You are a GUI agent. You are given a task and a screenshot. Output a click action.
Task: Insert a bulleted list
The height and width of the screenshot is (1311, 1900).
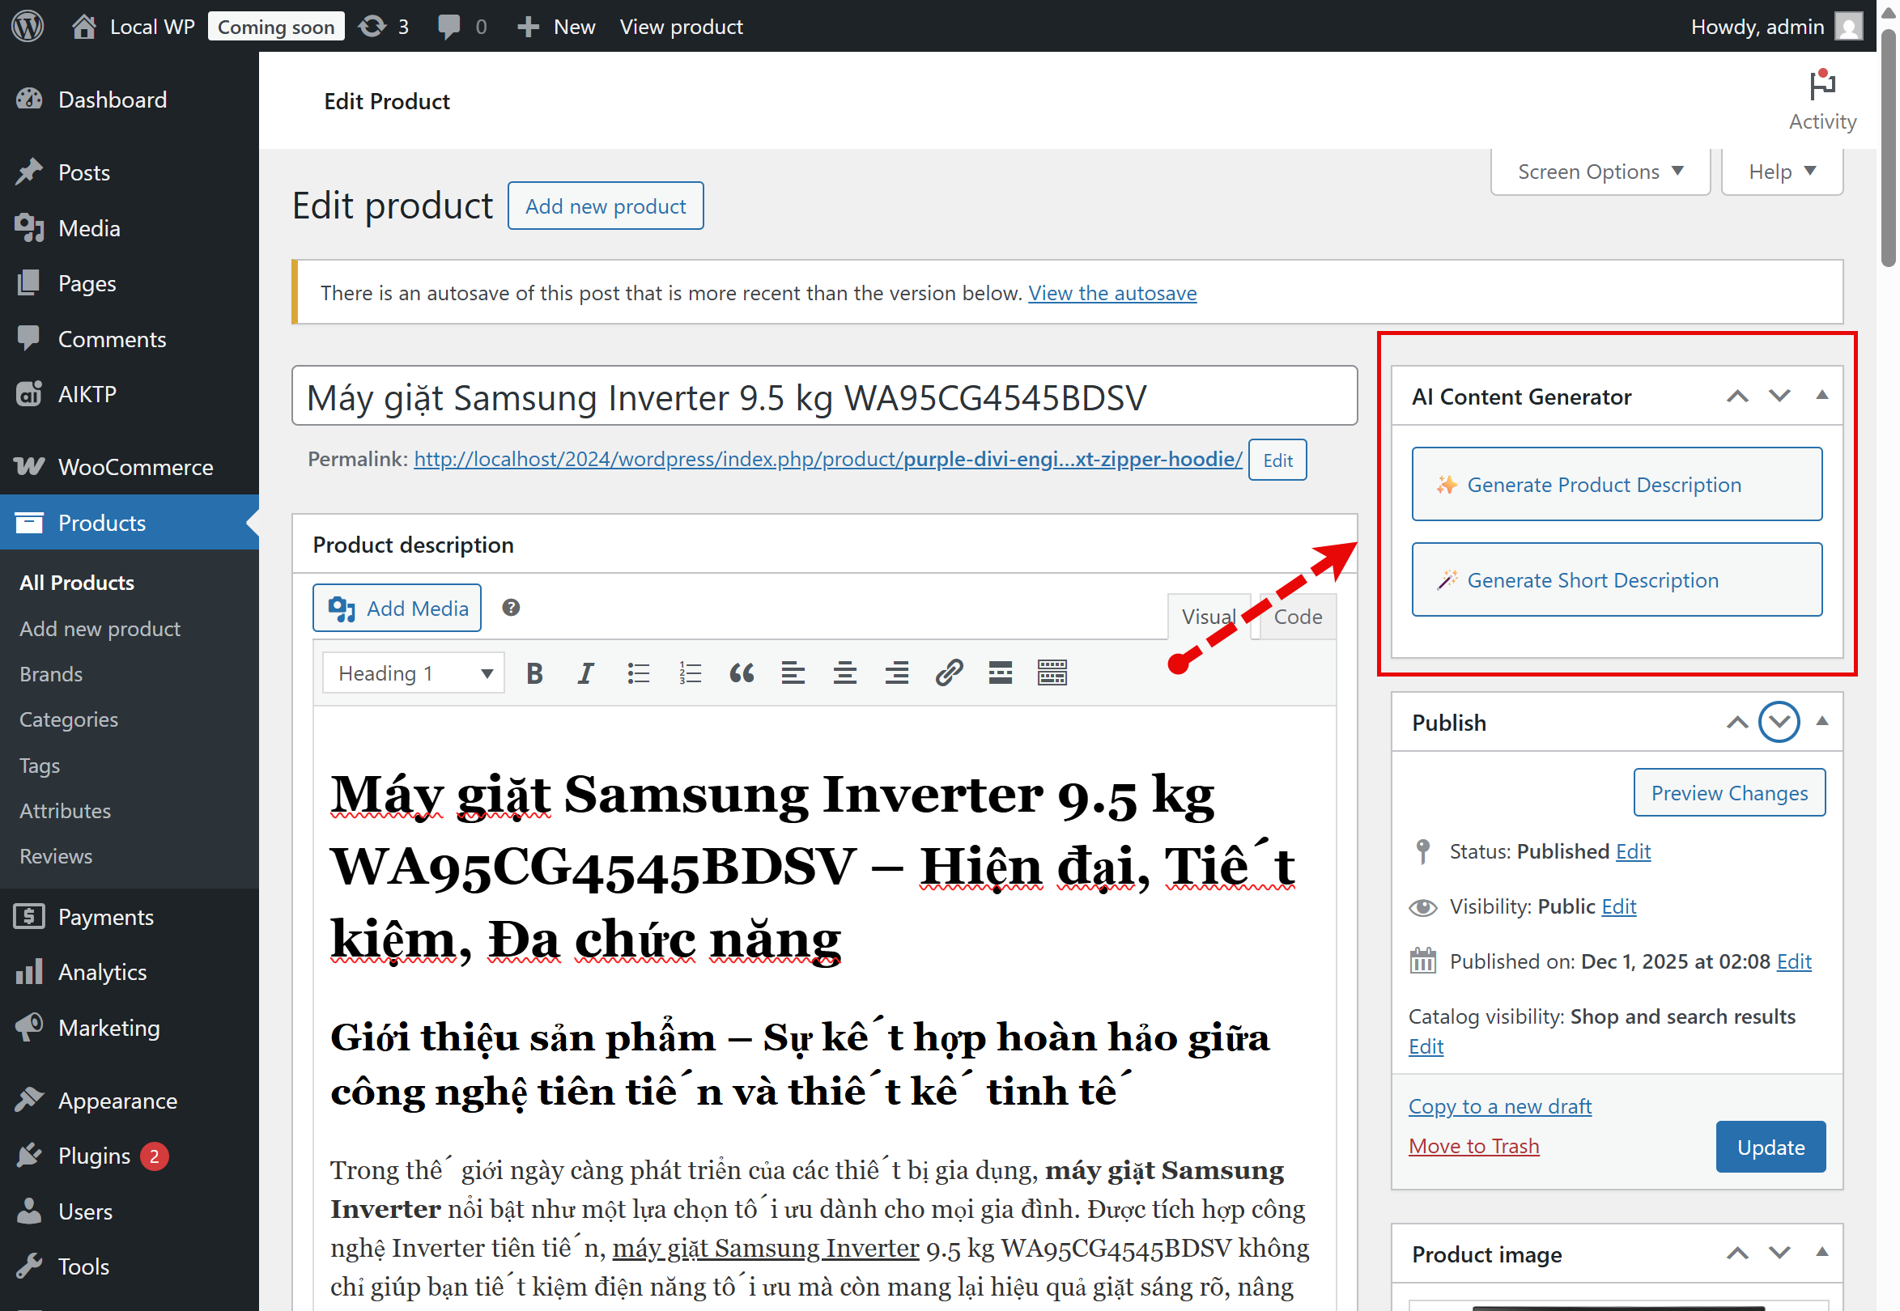click(x=638, y=673)
